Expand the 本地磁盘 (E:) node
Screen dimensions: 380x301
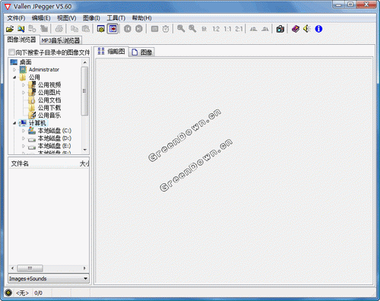(x=24, y=146)
